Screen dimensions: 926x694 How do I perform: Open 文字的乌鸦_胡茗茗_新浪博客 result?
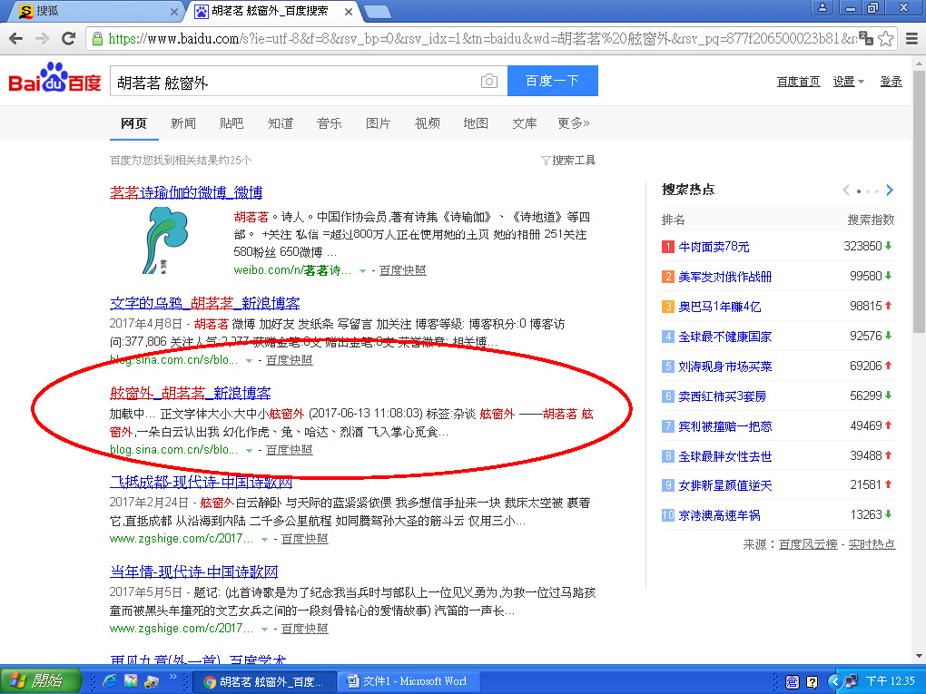coord(205,303)
